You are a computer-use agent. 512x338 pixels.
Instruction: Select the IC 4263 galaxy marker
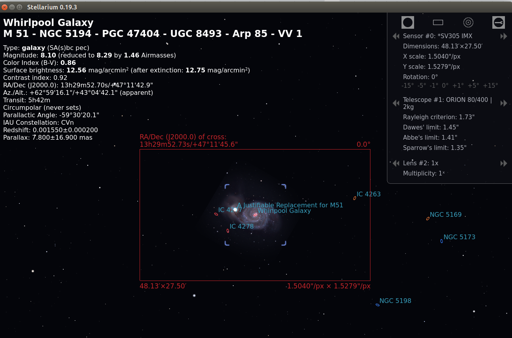pos(355,198)
